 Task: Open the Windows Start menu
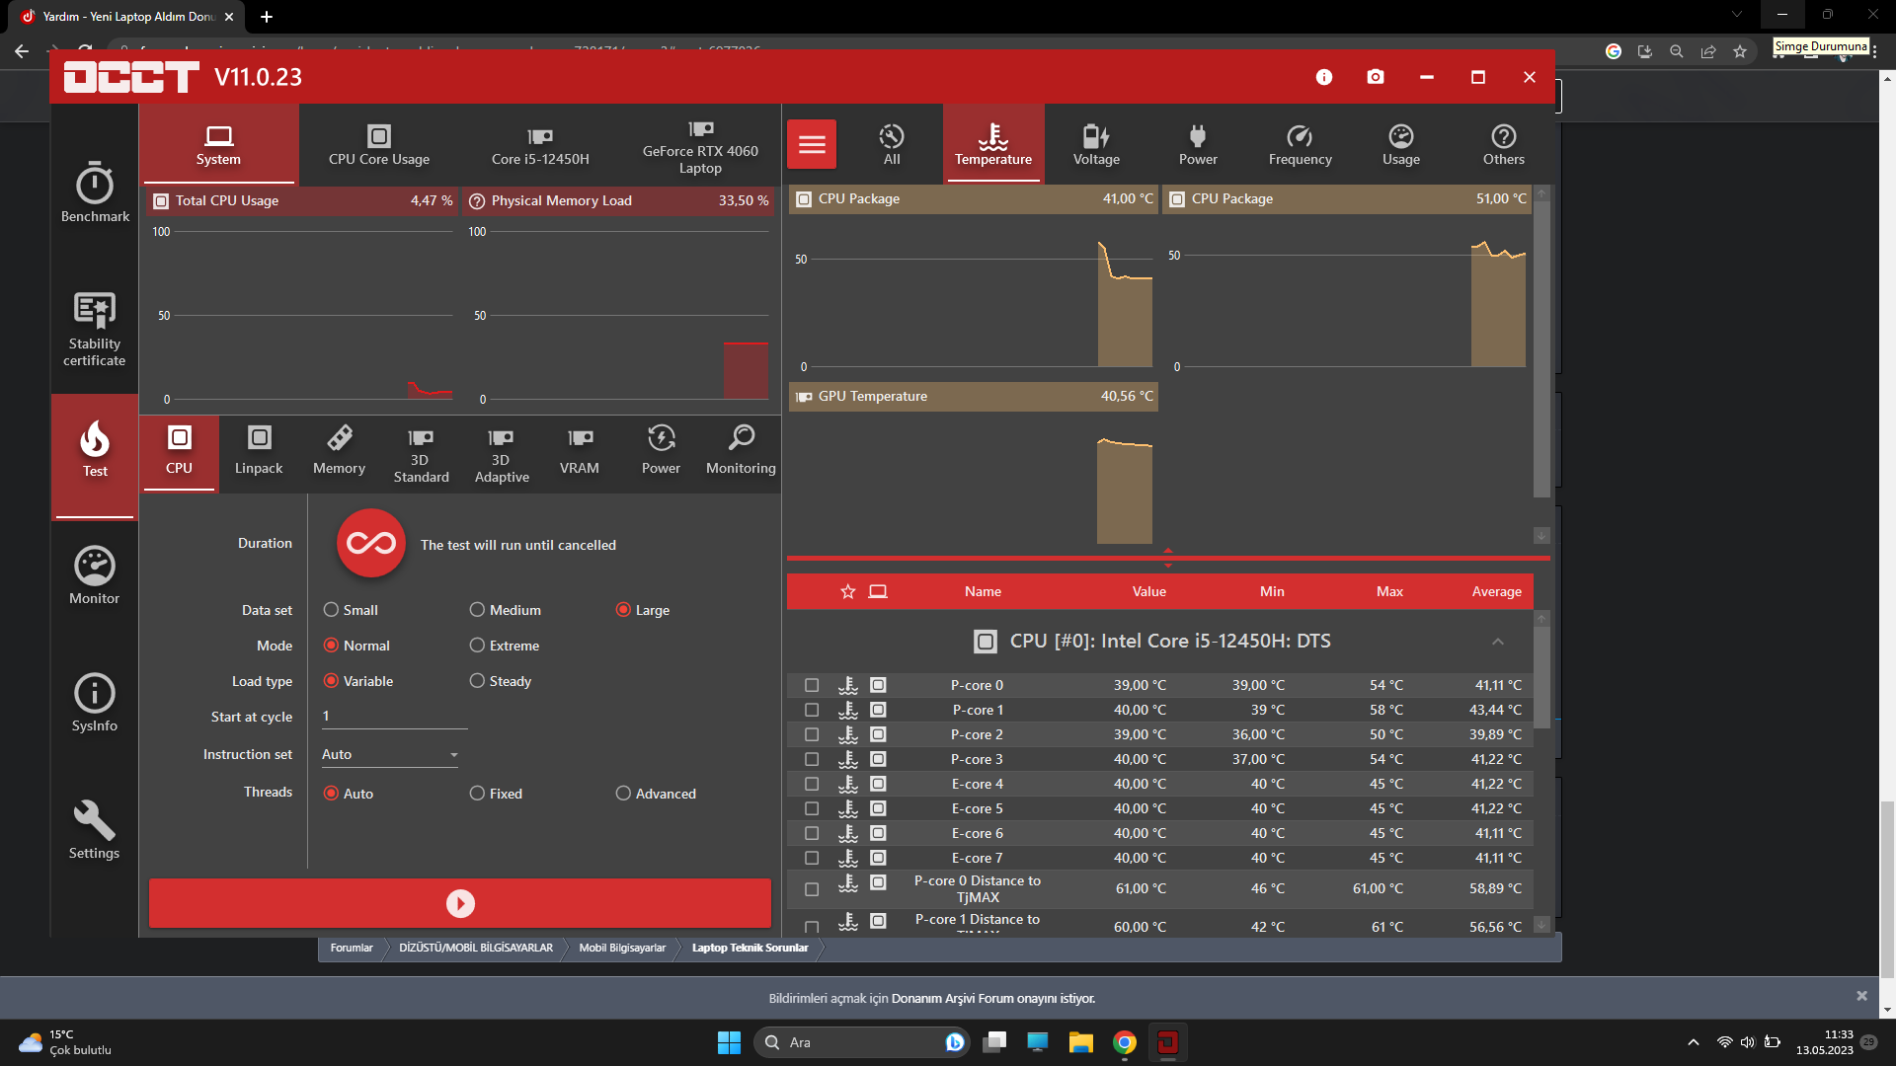729,1042
